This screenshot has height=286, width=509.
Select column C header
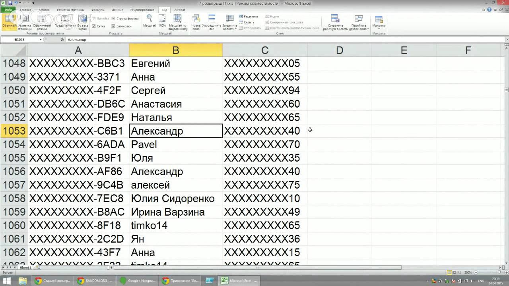click(x=265, y=50)
